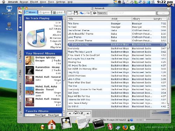This screenshot has height=131, width=175.
Task: Click the context panel vertical scrollbar
Action: 64,50
